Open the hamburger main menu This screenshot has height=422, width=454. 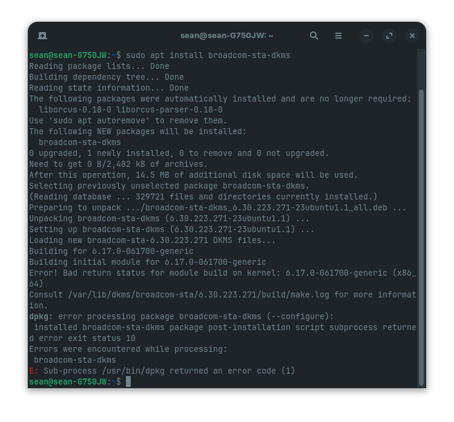click(x=338, y=36)
